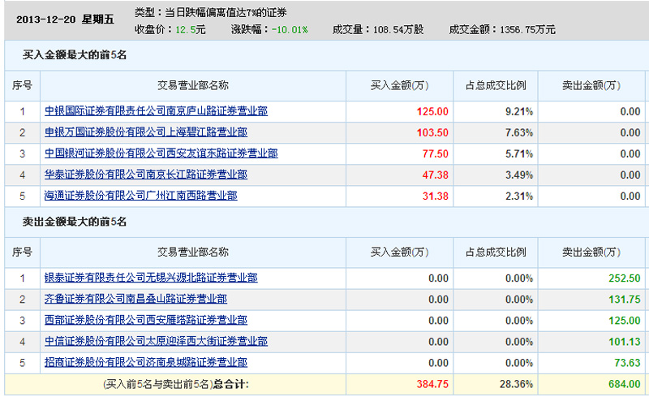Screen dimensions: 649x397
Task: Click the date 2013-12-20 星期五
Action: pyautogui.click(x=65, y=19)
